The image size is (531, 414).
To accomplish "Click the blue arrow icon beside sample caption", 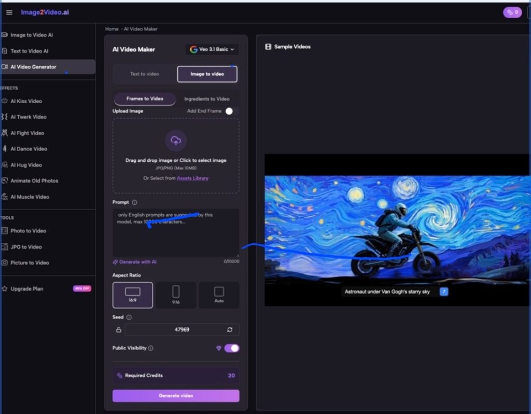I will pos(443,292).
